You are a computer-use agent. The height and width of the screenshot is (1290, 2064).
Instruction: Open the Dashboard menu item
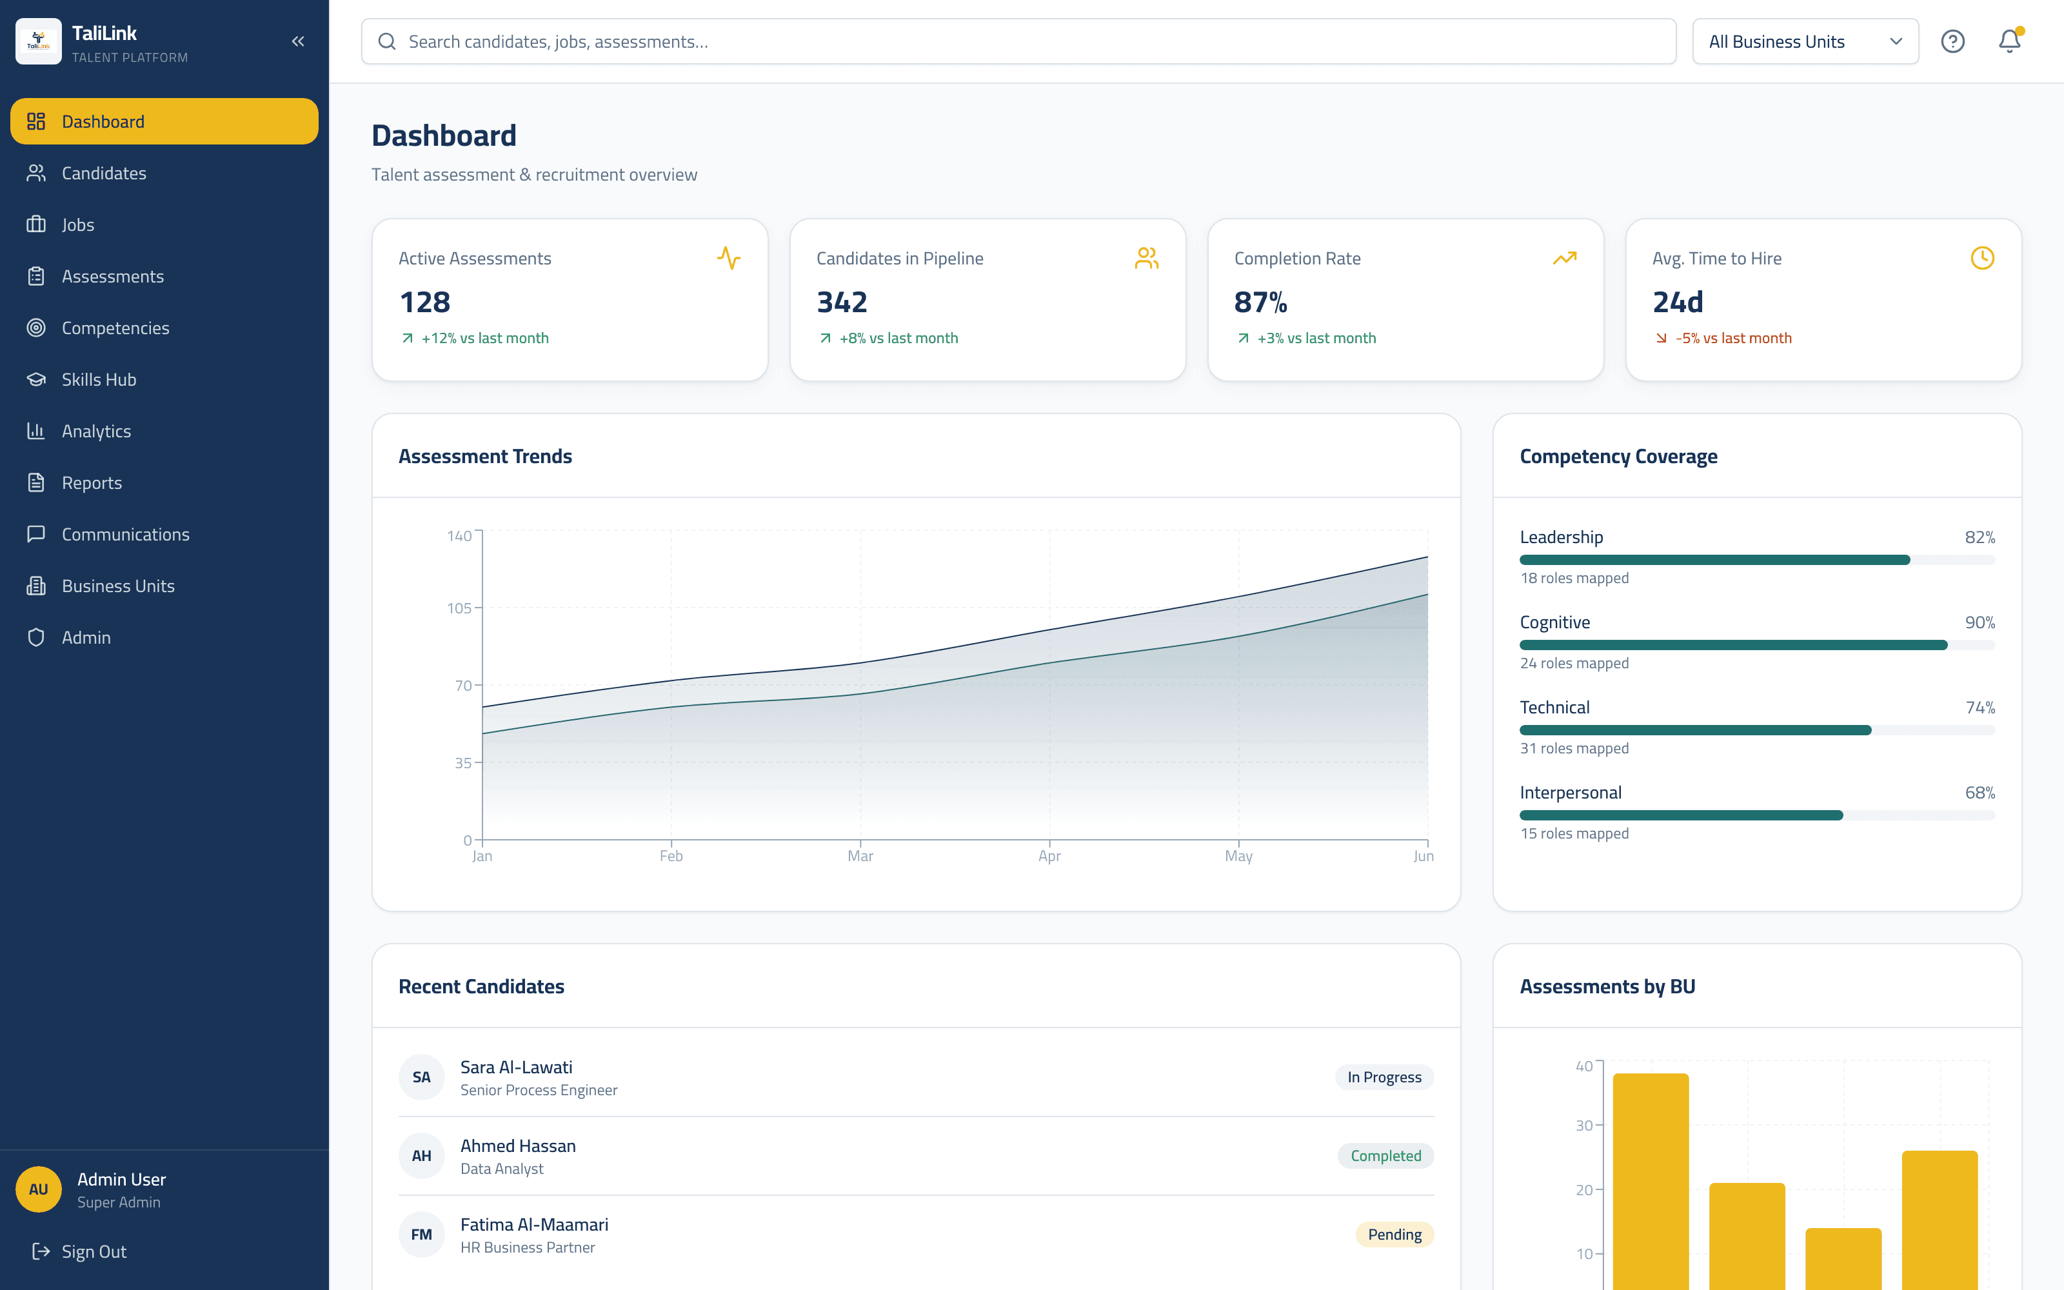(164, 121)
